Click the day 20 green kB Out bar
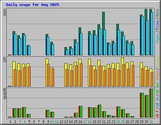This screenshot has height=125, width=161. [100, 111]
